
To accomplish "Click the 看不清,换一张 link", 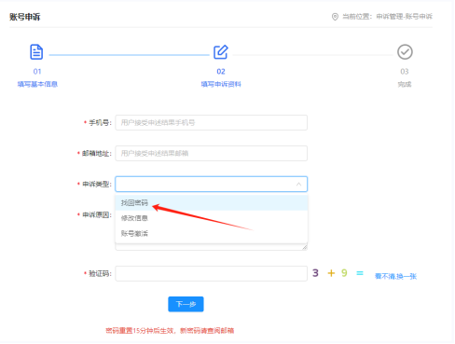I will tap(395, 276).
